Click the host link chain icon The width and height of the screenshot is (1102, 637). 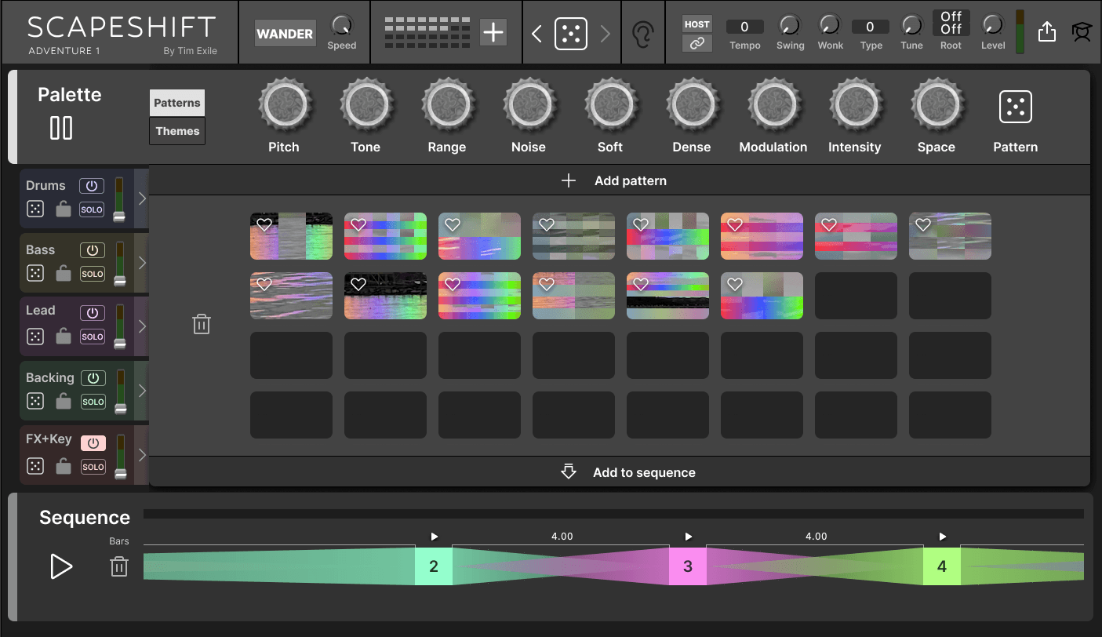point(696,44)
